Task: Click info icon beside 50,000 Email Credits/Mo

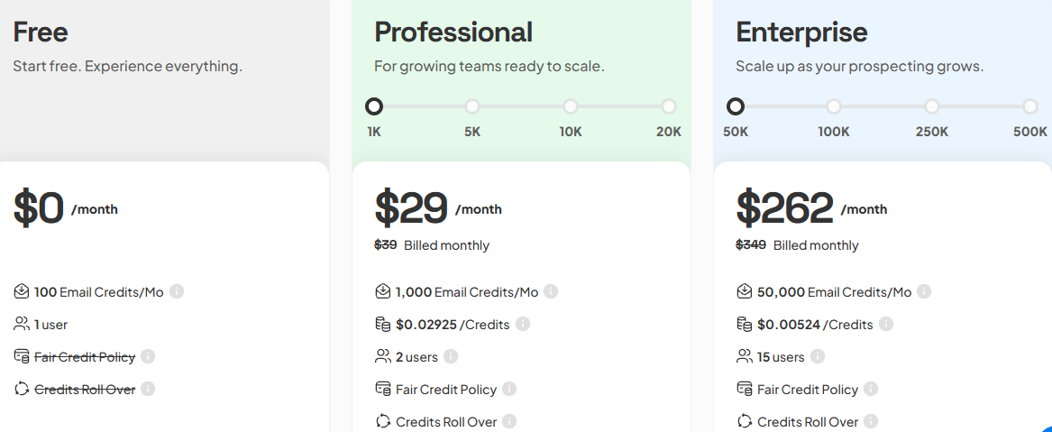Action: tap(924, 292)
